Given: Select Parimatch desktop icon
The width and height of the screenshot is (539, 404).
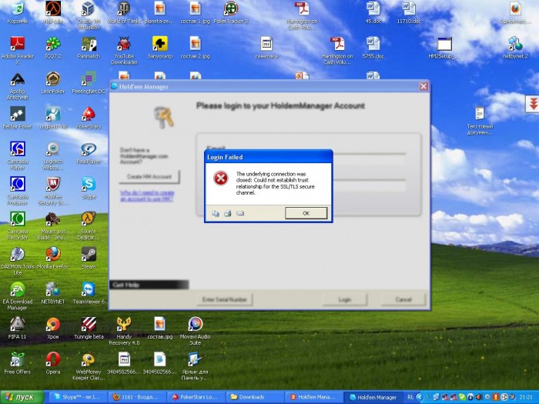Looking at the screenshot, I should [x=89, y=48].
